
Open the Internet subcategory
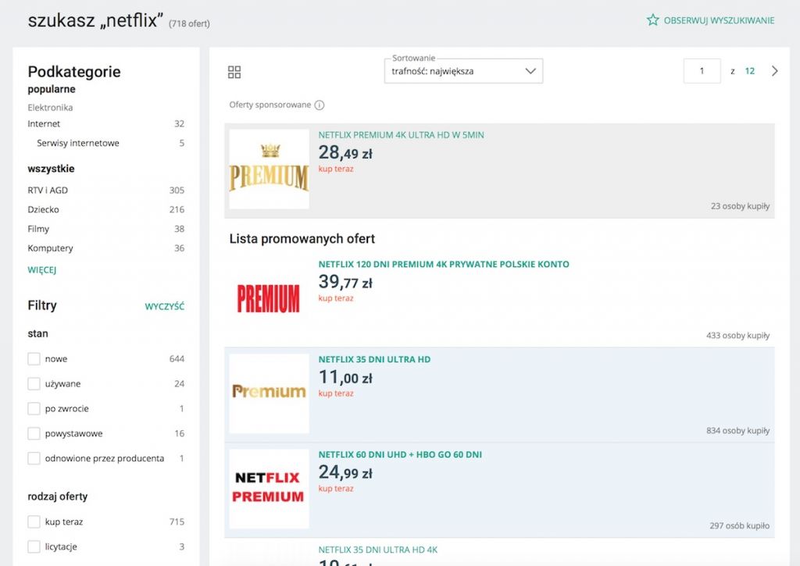(44, 124)
